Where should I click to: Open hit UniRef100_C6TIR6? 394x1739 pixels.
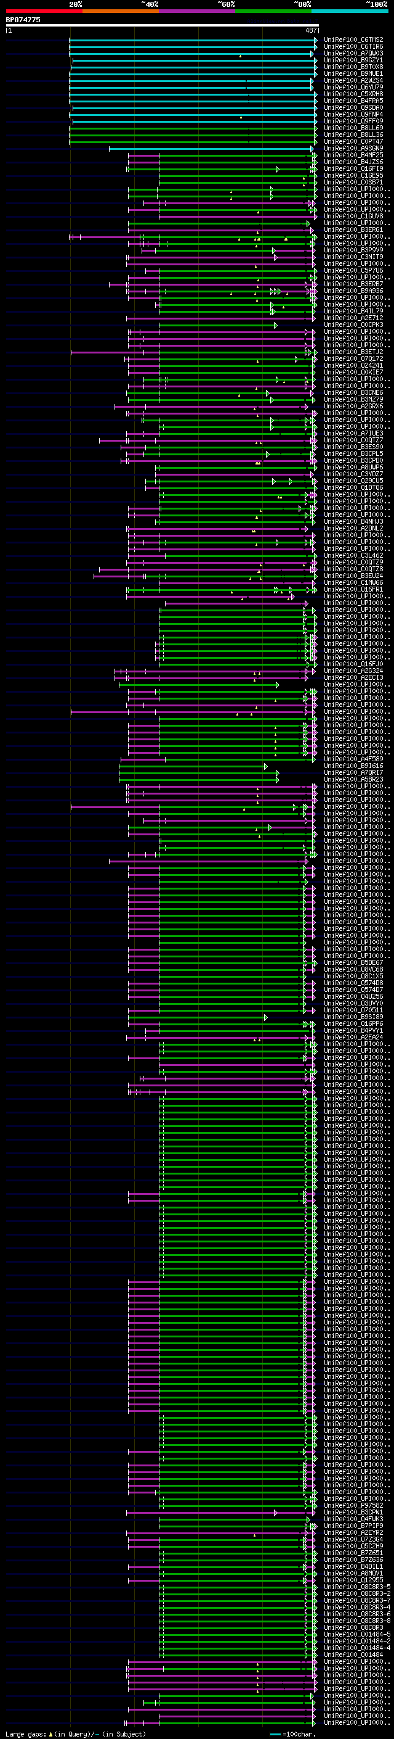[353, 47]
